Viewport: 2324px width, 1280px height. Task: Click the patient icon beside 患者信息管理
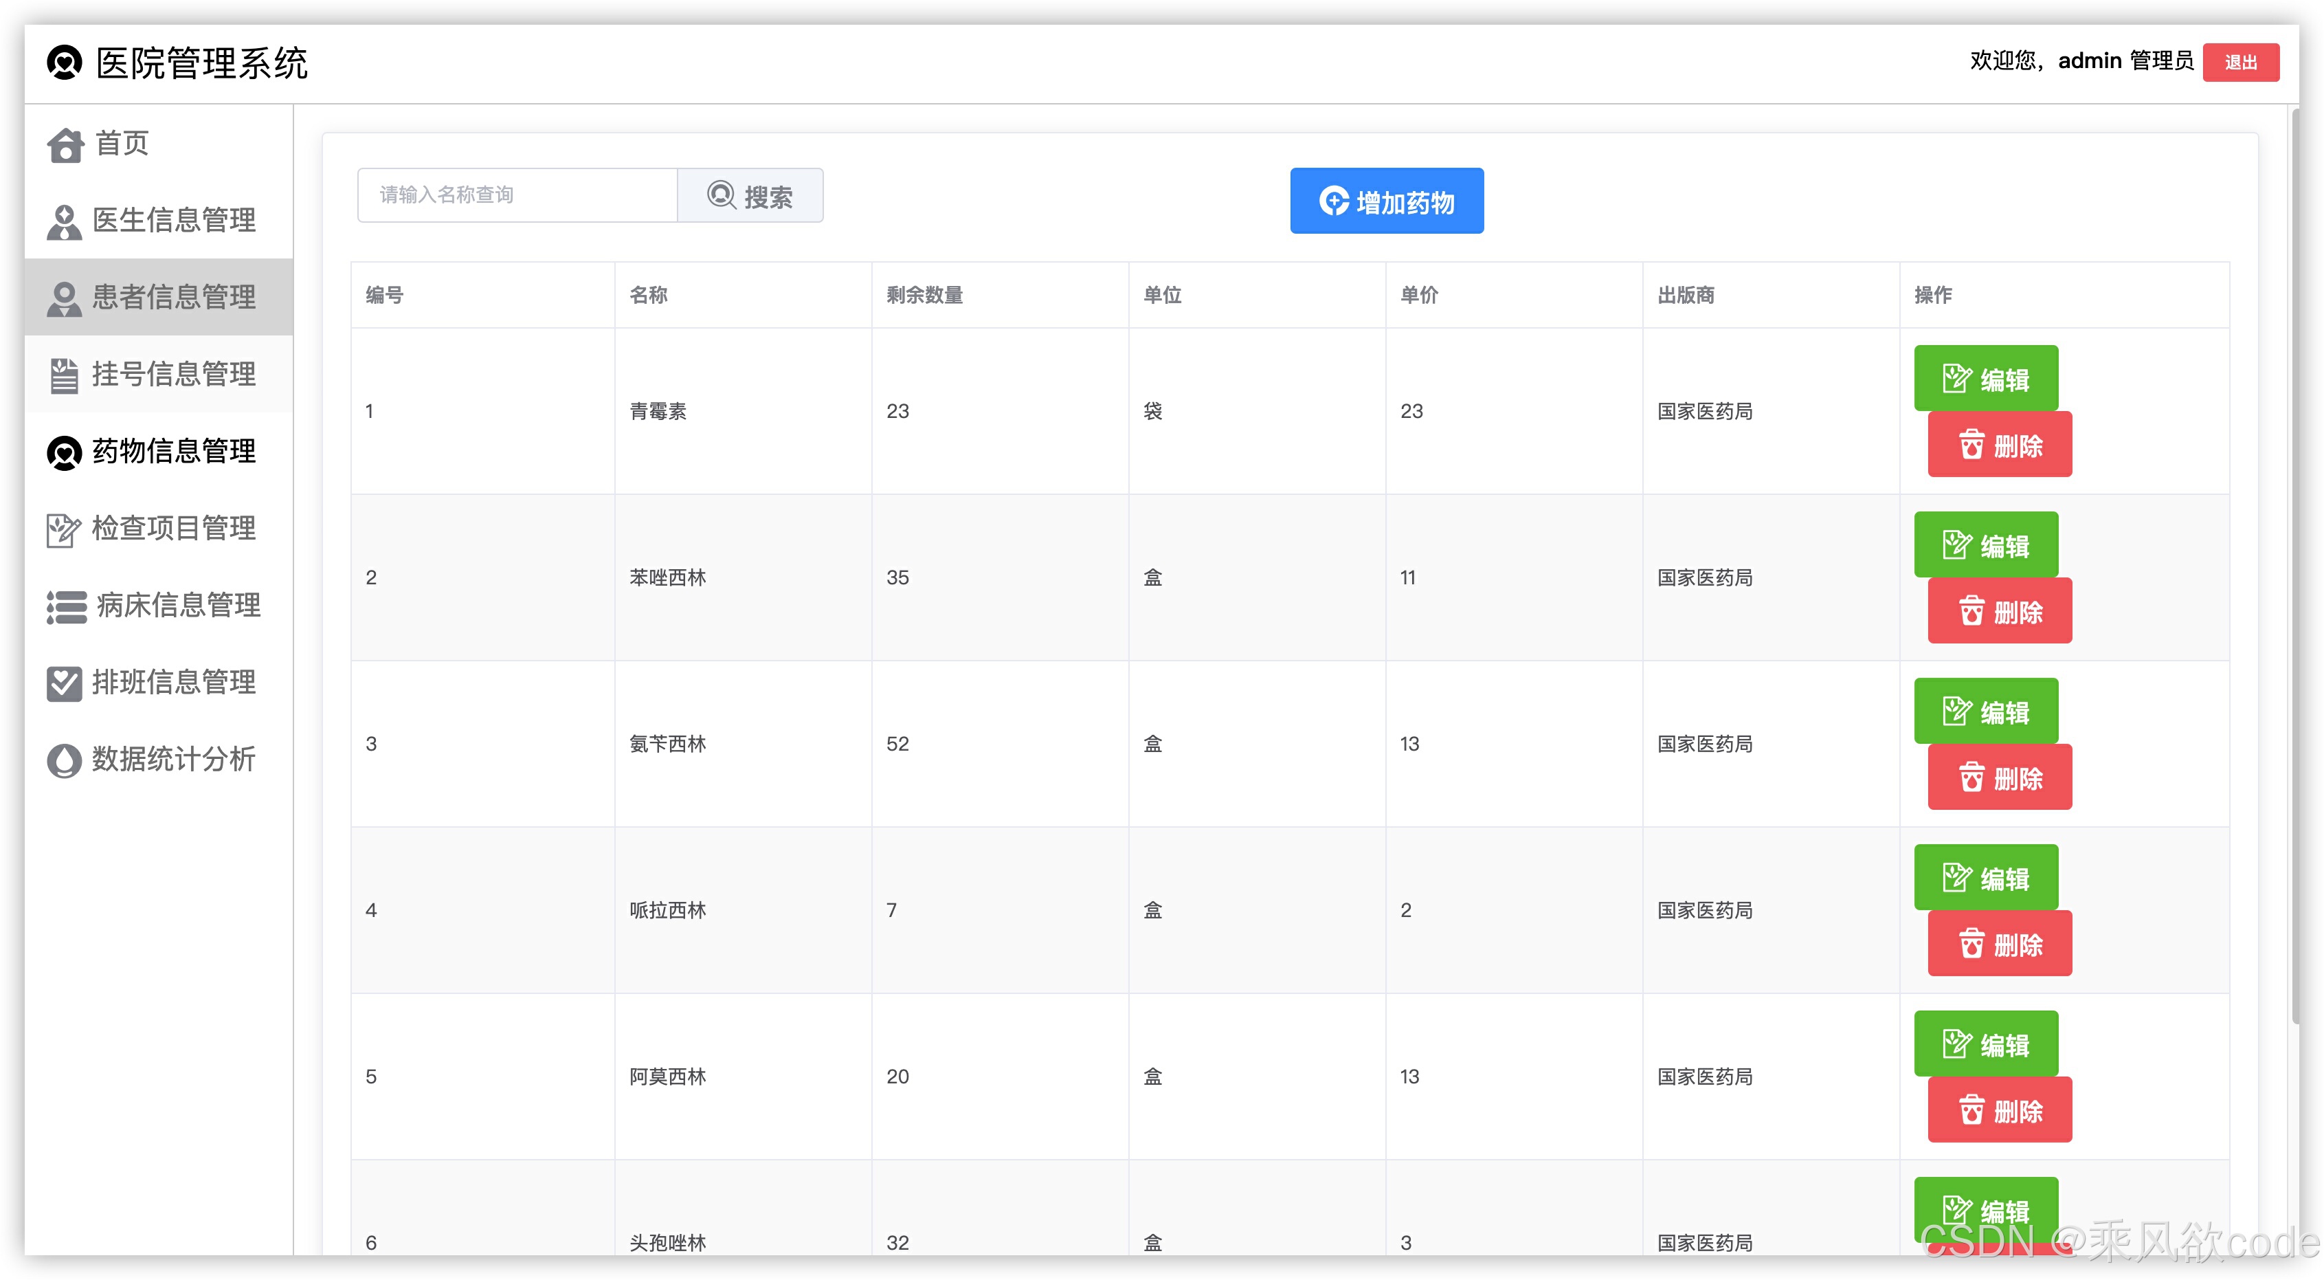64,298
